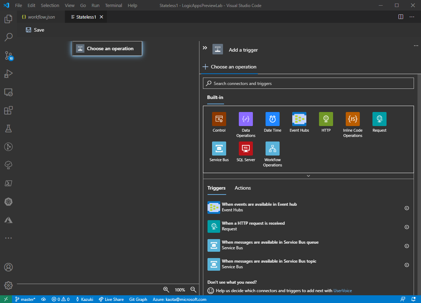421x303 pixels.
Task: Show info for Service Bus topic trigger
Action: pos(407,265)
